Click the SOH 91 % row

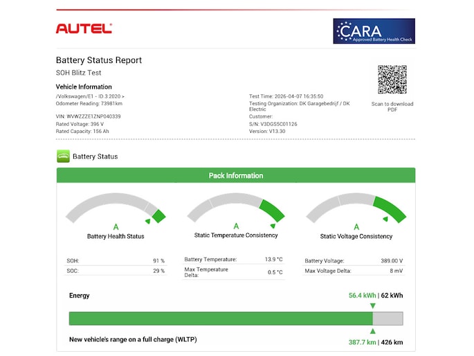coord(116,261)
